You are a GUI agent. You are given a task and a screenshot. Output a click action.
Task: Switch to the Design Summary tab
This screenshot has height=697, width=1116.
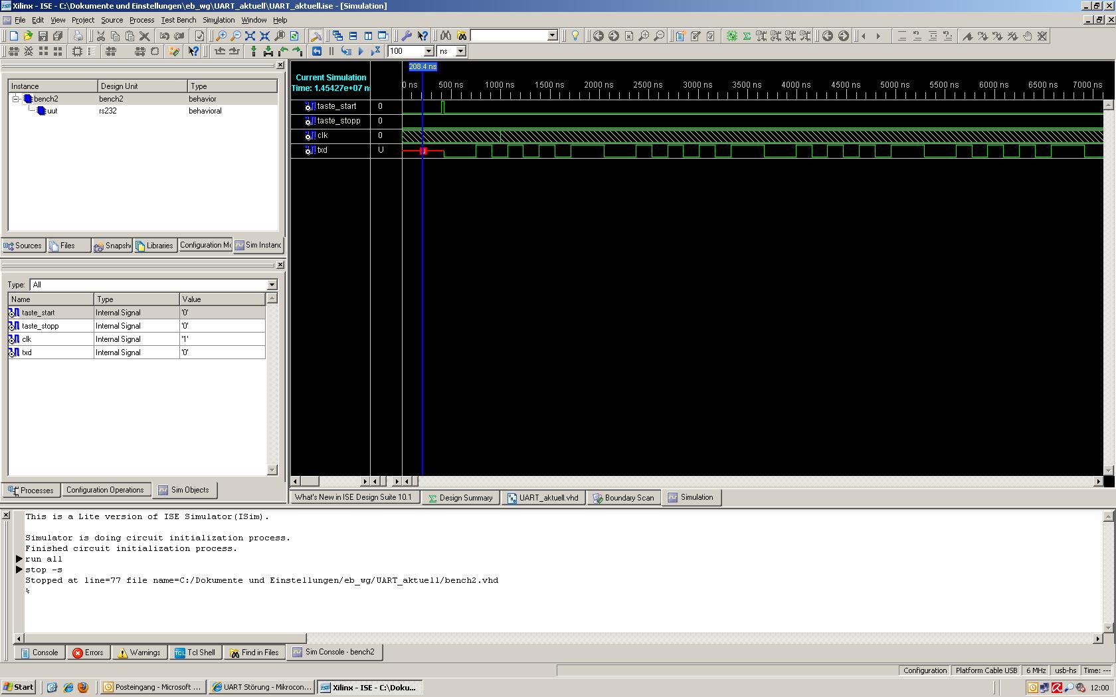(x=460, y=498)
